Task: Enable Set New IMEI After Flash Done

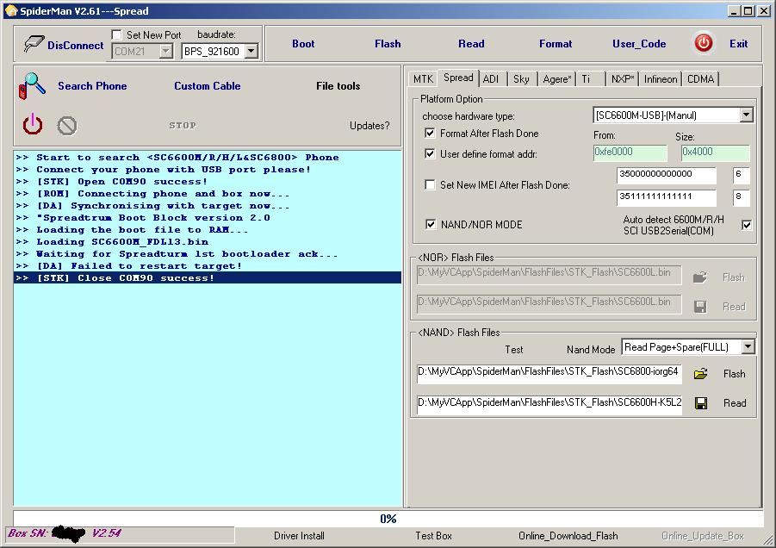Action: [430, 184]
